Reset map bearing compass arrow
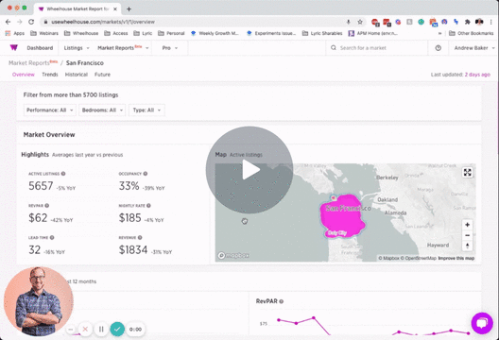Screen dimensions: 499x340 click(x=467, y=246)
